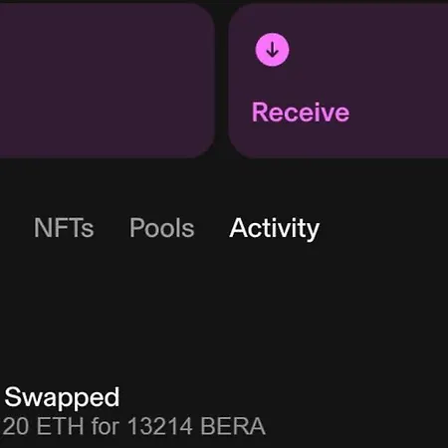448x448 pixels.
Task: Select the Activity tab
Action: (x=274, y=228)
